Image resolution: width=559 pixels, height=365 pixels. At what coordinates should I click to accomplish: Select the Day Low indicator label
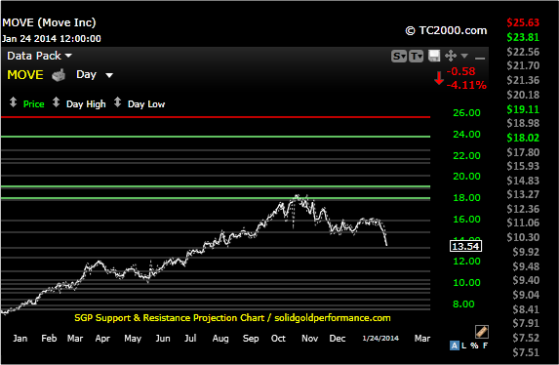[146, 104]
